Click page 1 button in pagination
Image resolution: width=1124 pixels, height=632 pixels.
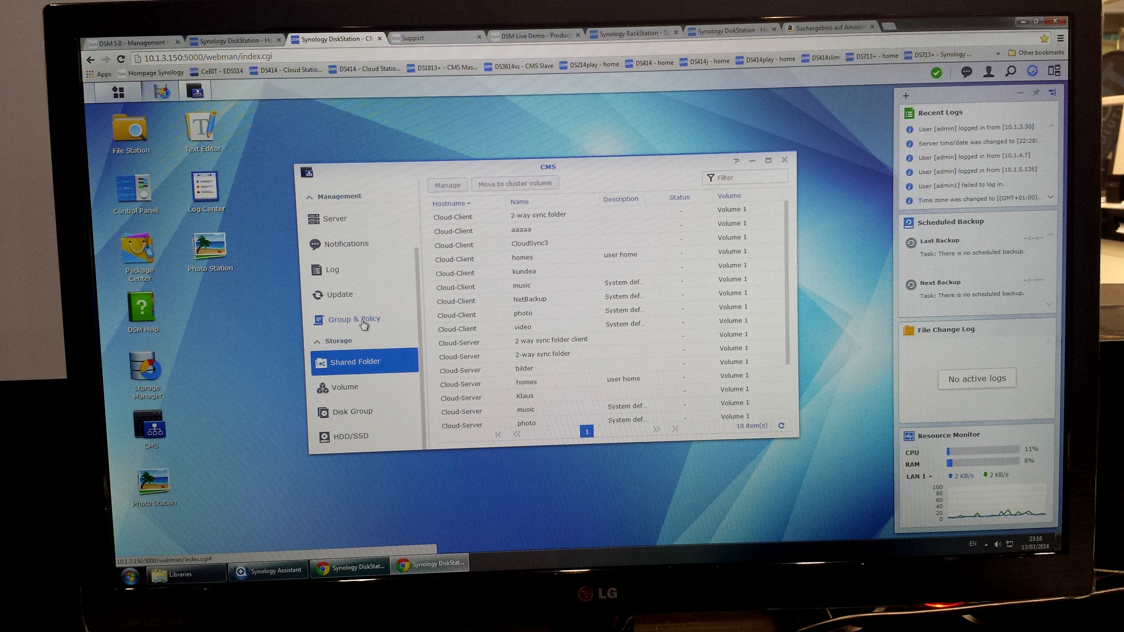587,431
